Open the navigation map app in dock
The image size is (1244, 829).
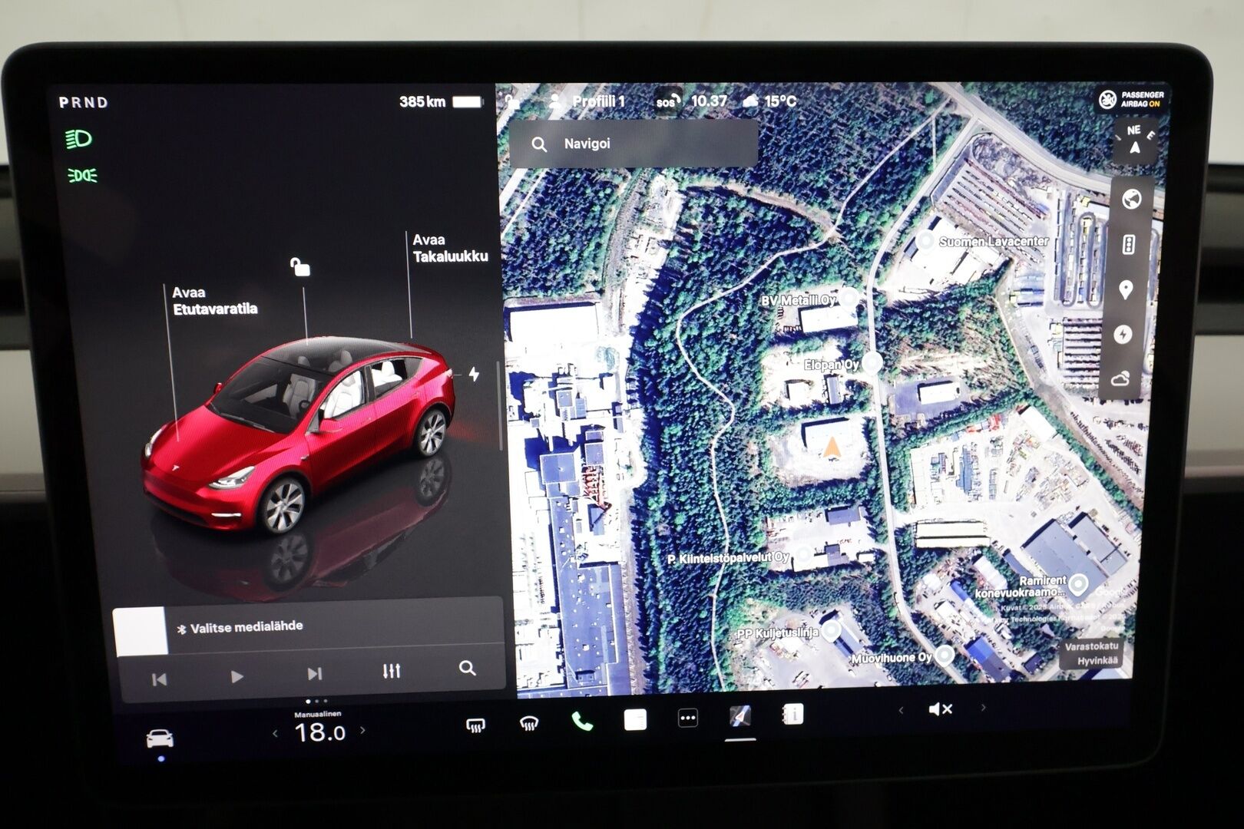[739, 717]
